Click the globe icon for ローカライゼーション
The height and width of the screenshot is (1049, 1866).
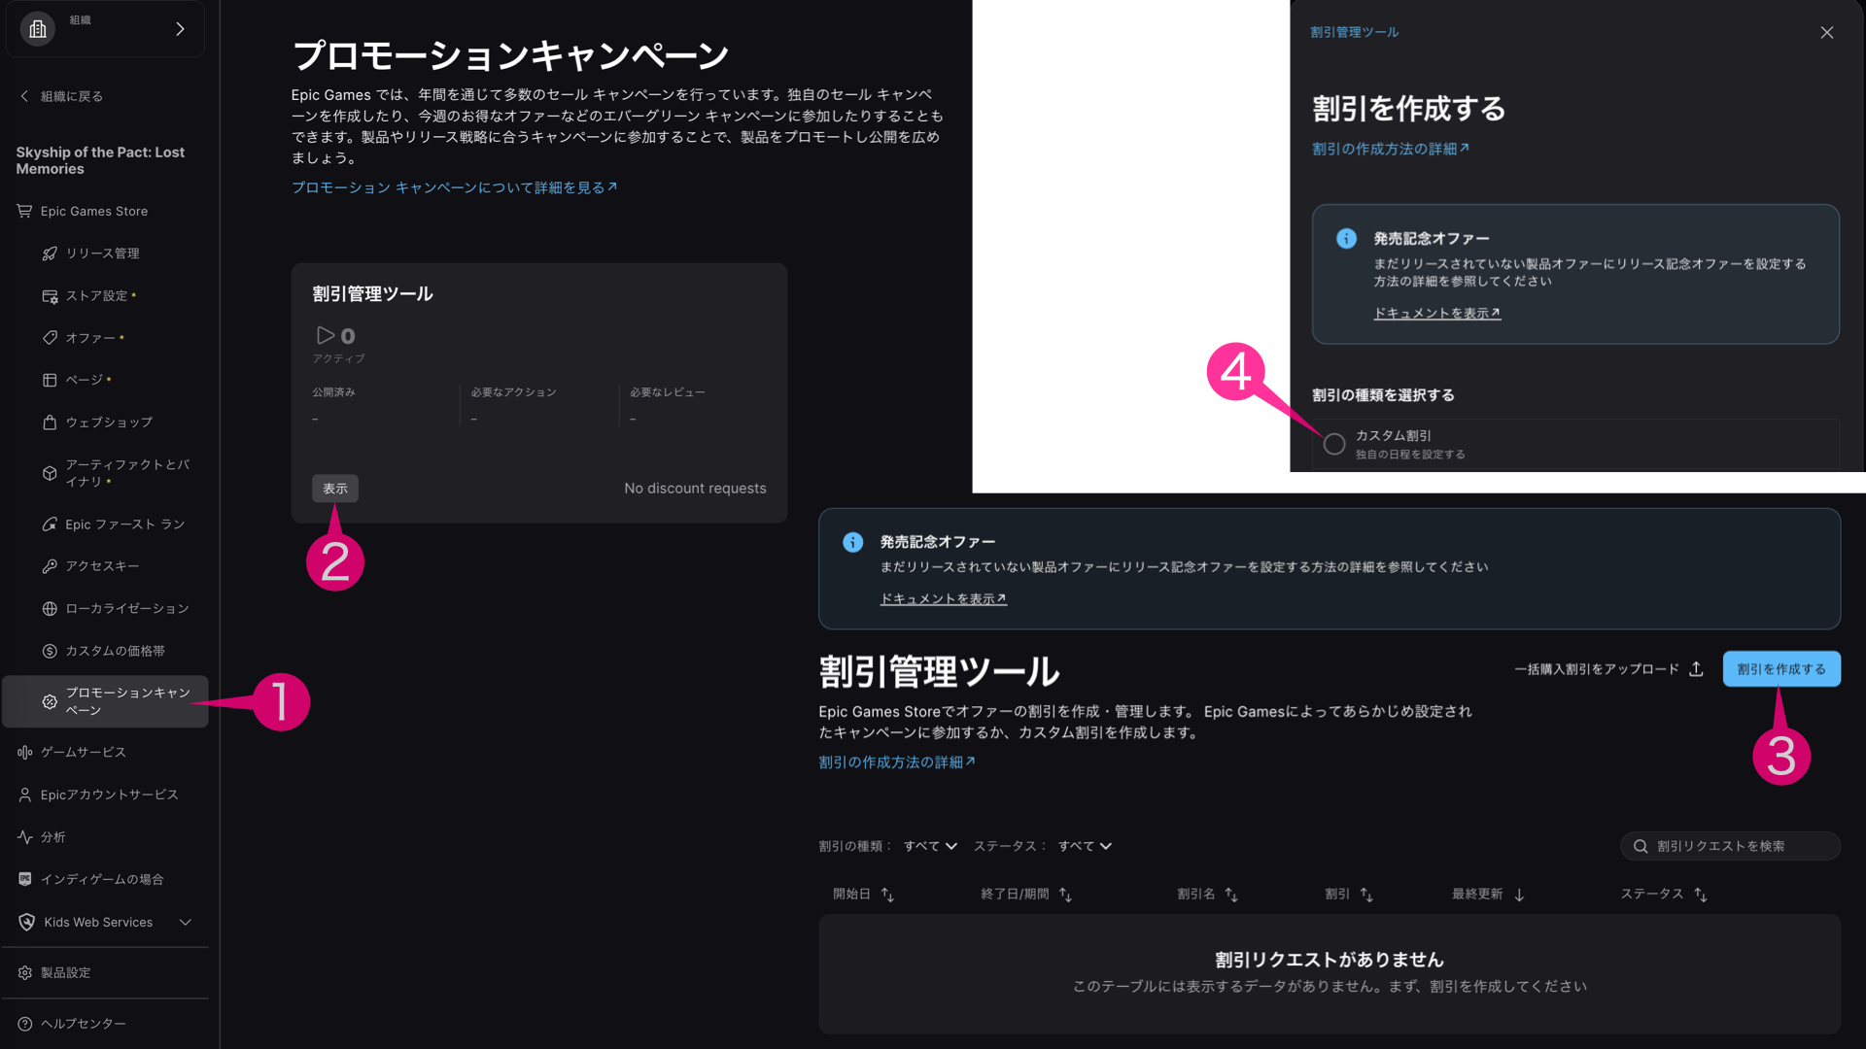pos(50,609)
